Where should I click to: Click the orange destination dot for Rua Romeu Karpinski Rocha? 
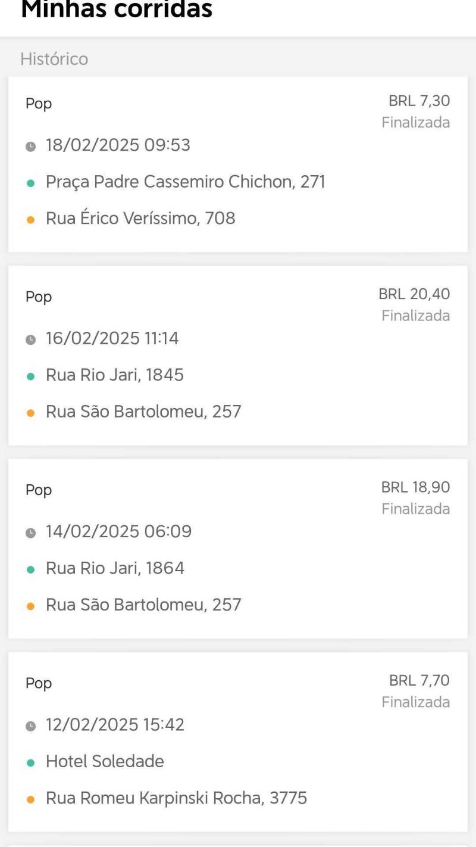click(x=31, y=799)
